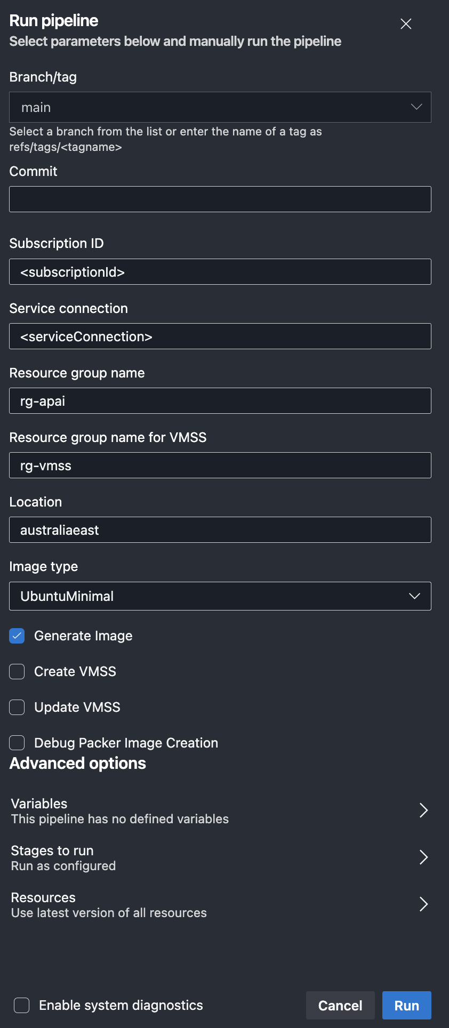449x1028 pixels.
Task: Click the Run button
Action: tap(407, 1005)
